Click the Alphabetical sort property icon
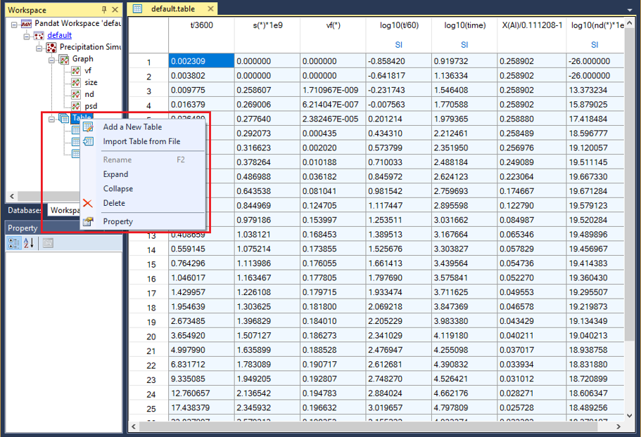 click(29, 243)
